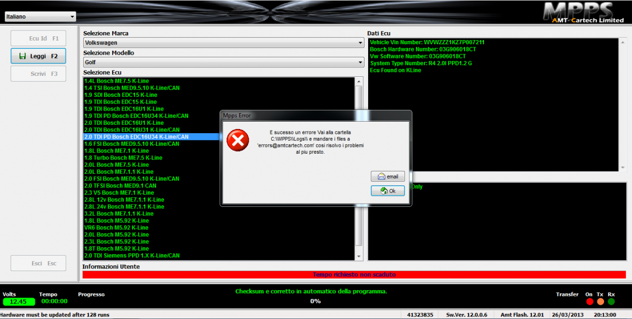Confirm the error dialog with Ok
This screenshot has width=632, height=319.
(388, 191)
